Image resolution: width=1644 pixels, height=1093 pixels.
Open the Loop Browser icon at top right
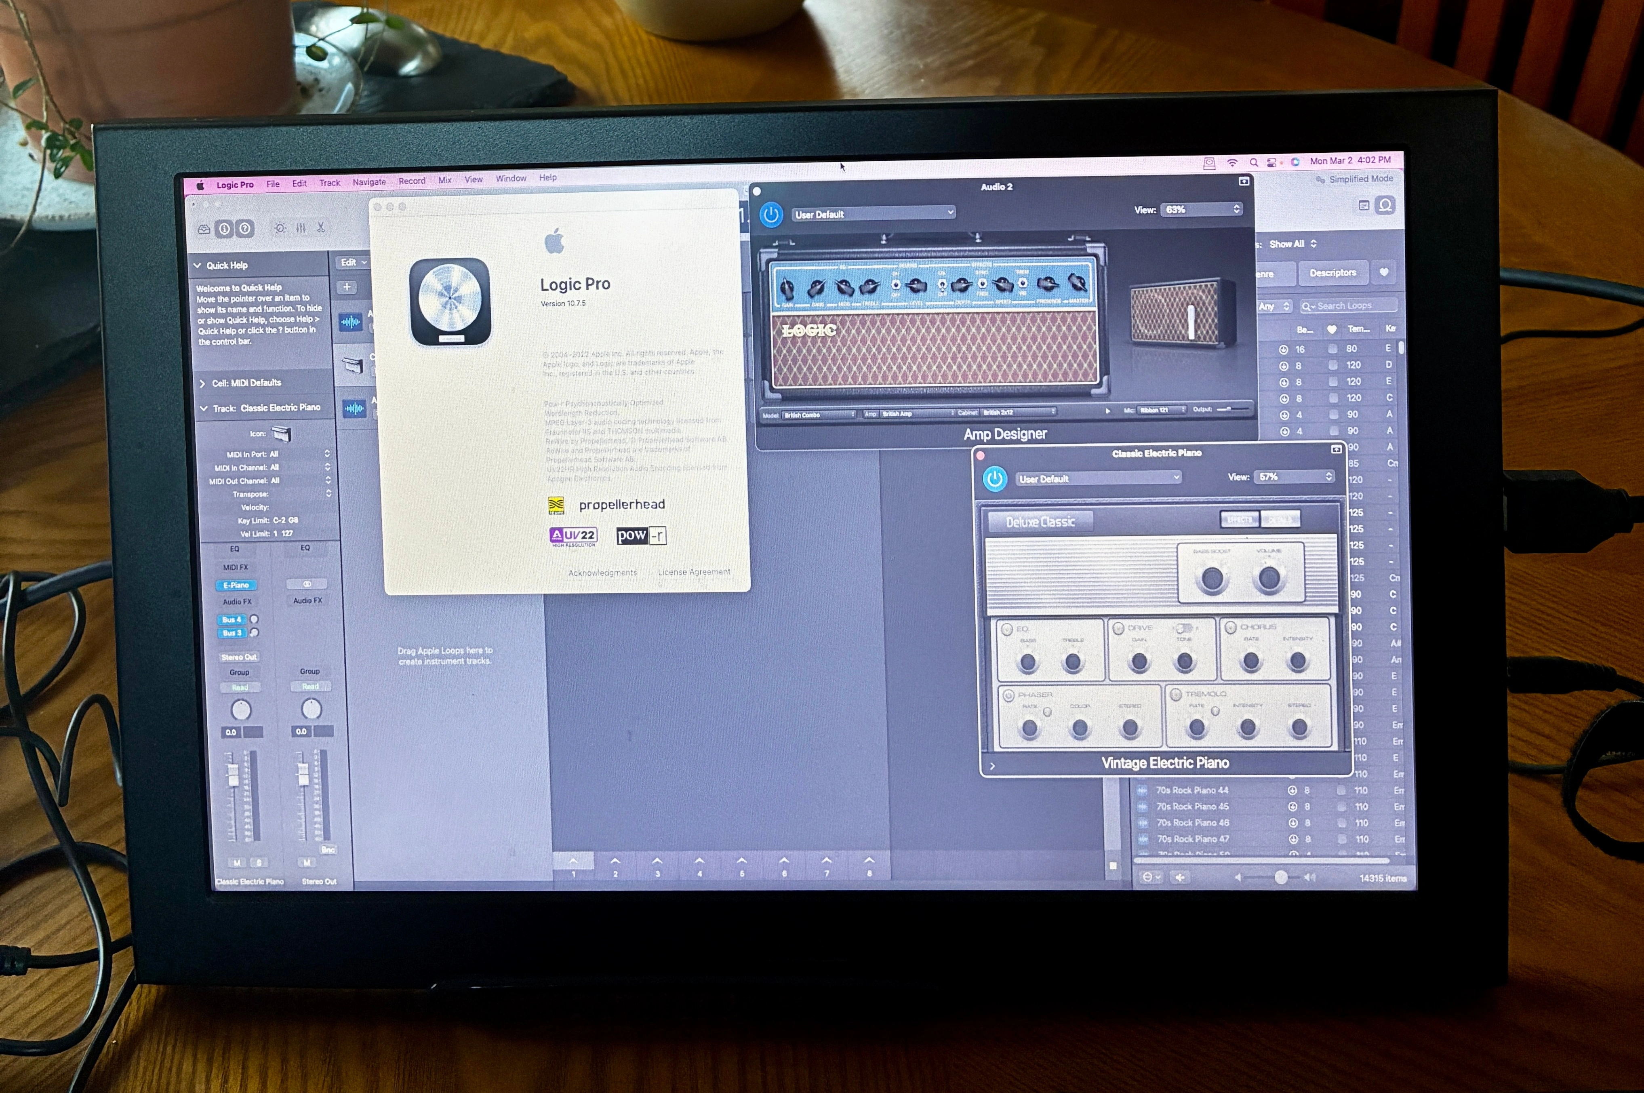pos(1385,205)
